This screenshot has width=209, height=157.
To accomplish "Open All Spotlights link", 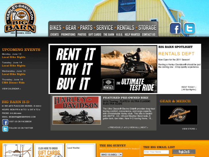I will click(189, 90).
